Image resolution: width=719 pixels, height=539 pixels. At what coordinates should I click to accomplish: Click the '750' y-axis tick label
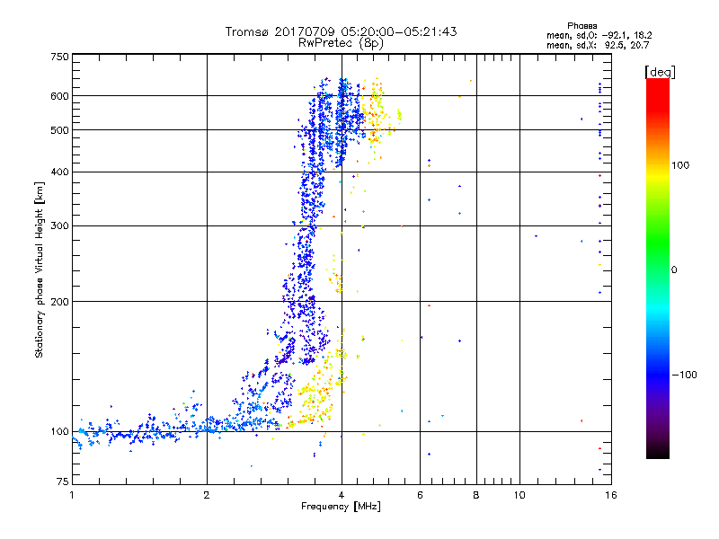point(59,57)
